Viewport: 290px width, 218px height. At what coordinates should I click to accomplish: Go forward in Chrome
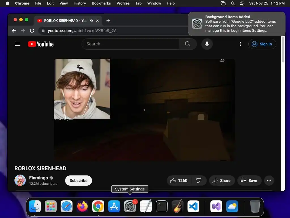pos(23,31)
